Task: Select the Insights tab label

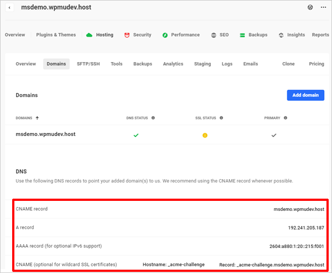Action: [296, 35]
